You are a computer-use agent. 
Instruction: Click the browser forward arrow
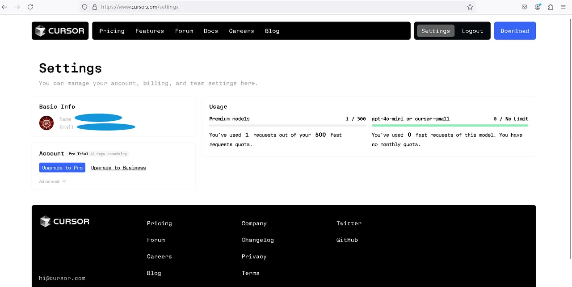click(x=17, y=7)
